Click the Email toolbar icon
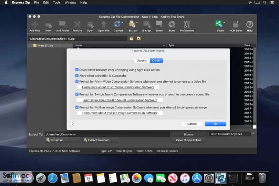Viewport: 279px width, 186px height. (159, 26)
